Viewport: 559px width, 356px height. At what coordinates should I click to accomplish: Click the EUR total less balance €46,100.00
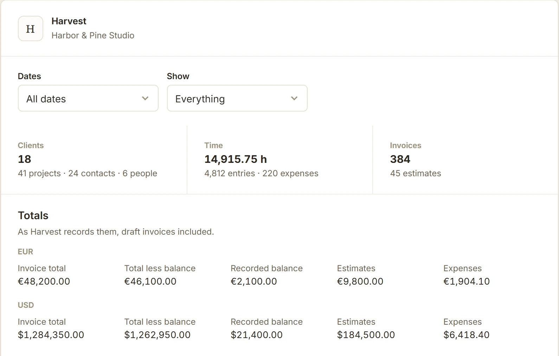click(150, 281)
